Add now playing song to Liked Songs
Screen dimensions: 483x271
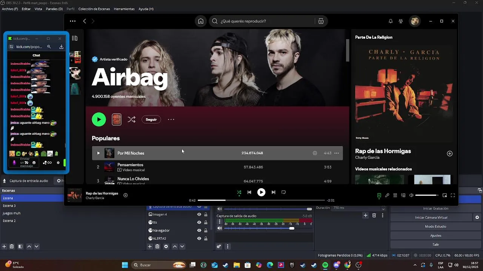coord(126,195)
